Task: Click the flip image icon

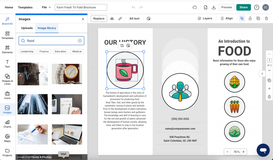Action: [x=112, y=18]
